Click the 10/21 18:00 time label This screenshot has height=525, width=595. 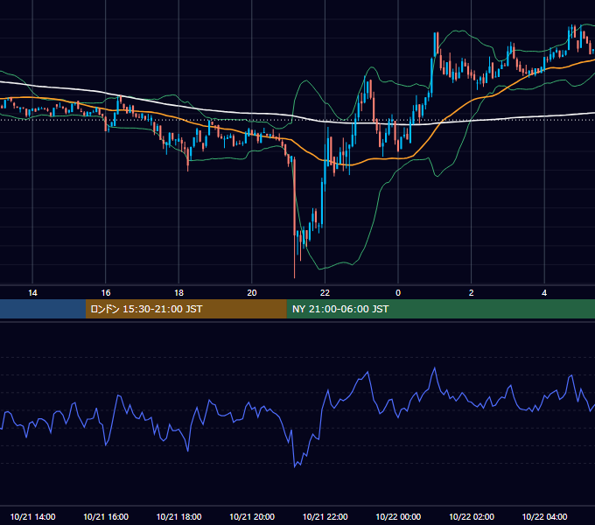click(x=178, y=516)
